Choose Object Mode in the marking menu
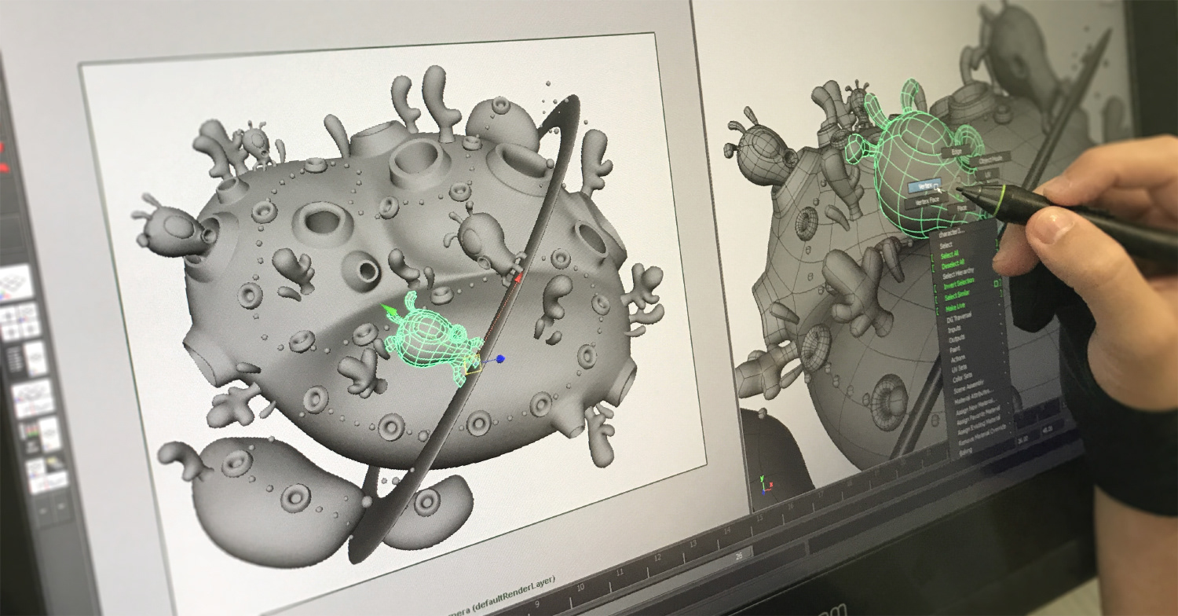Viewport: 1178px width, 616px height. click(x=990, y=159)
